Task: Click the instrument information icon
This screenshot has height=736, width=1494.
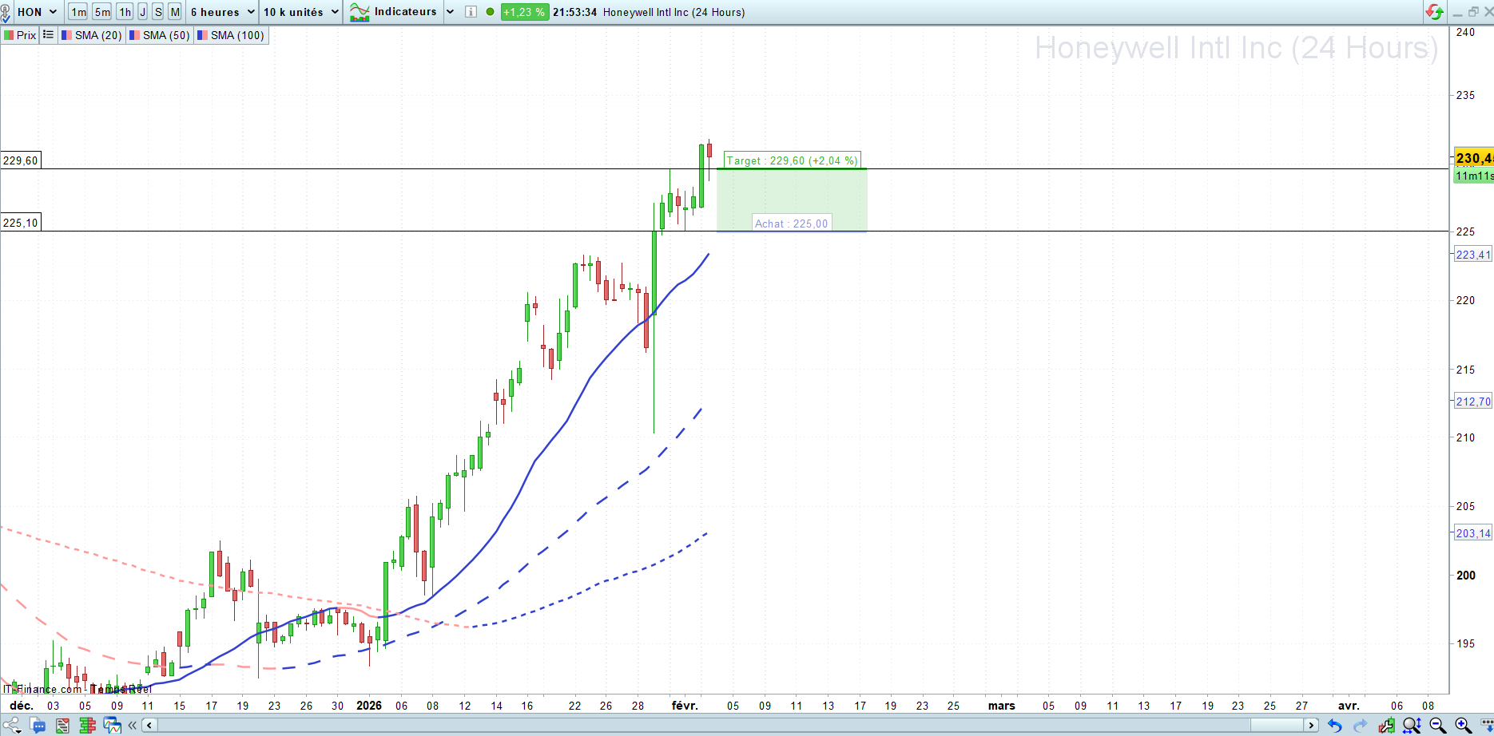Action: click(471, 12)
